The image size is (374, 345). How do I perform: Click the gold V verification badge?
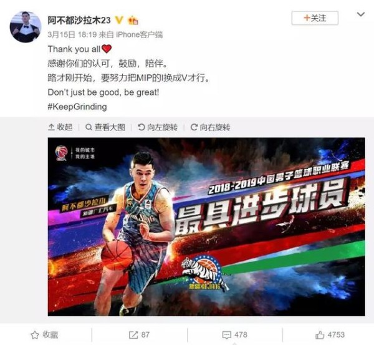coord(119,20)
